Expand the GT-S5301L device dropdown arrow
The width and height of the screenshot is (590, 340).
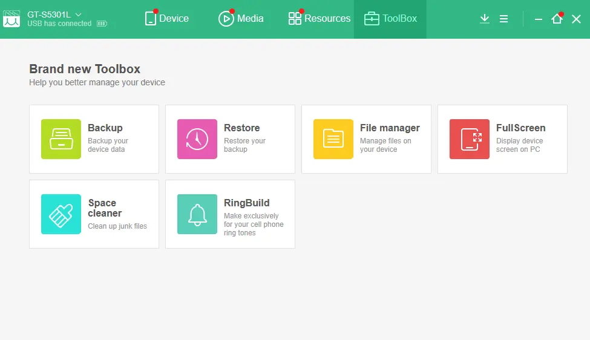[x=78, y=15]
